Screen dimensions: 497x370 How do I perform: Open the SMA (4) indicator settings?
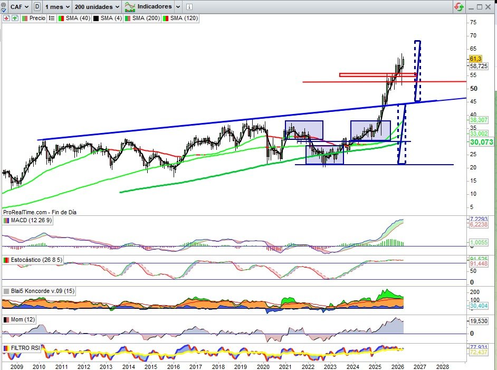coord(111,18)
